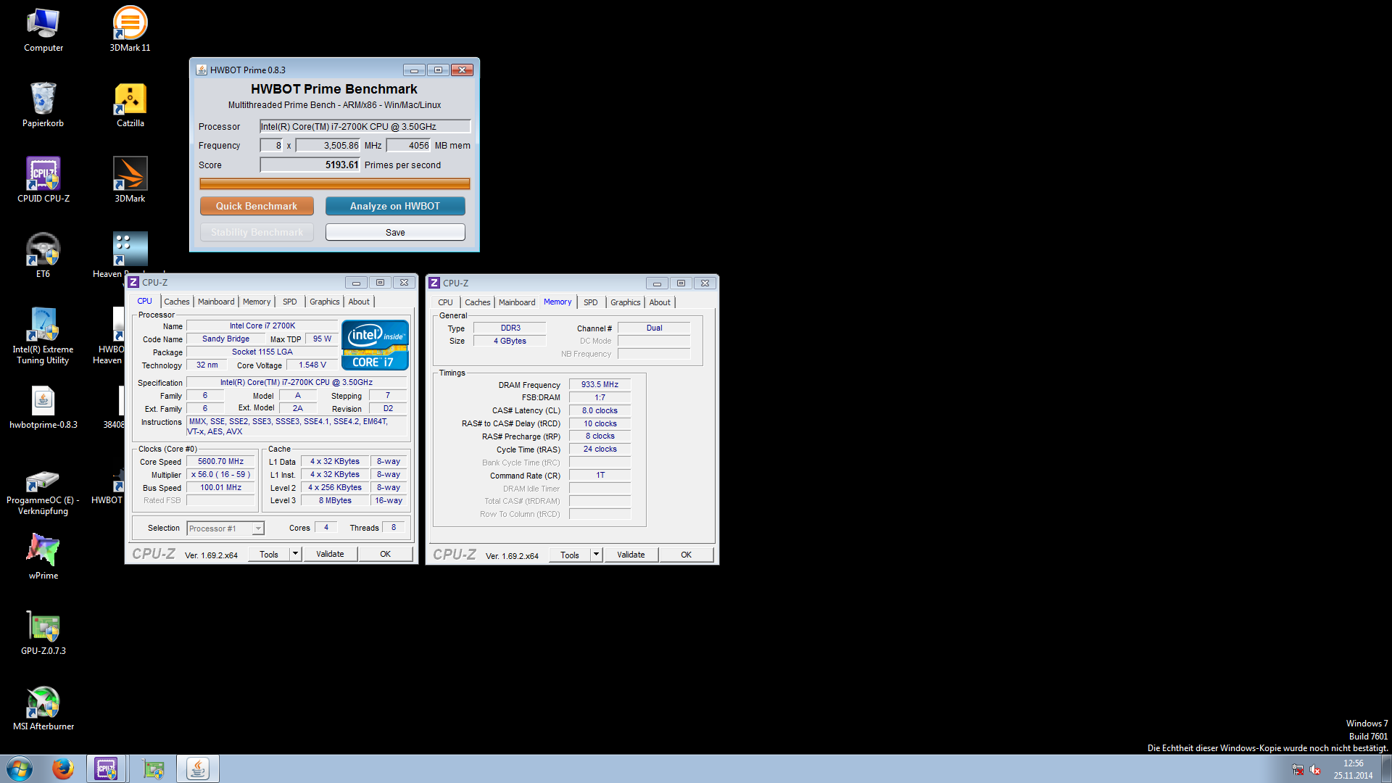The height and width of the screenshot is (783, 1392).
Task: Switch to CPU-Z taskbar button
Action: (x=107, y=768)
